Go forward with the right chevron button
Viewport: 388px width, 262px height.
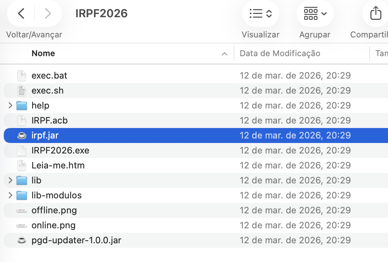[x=48, y=13]
